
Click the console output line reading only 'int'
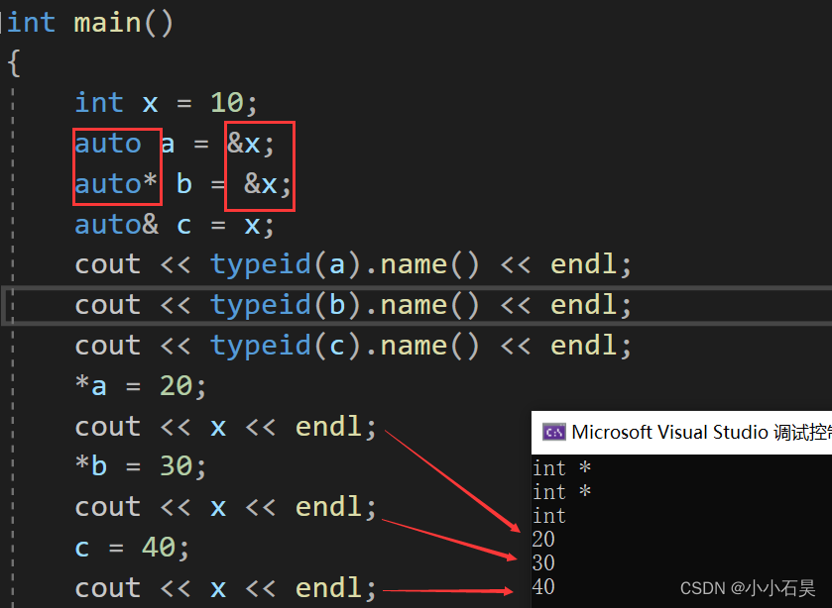pos(549,516)
